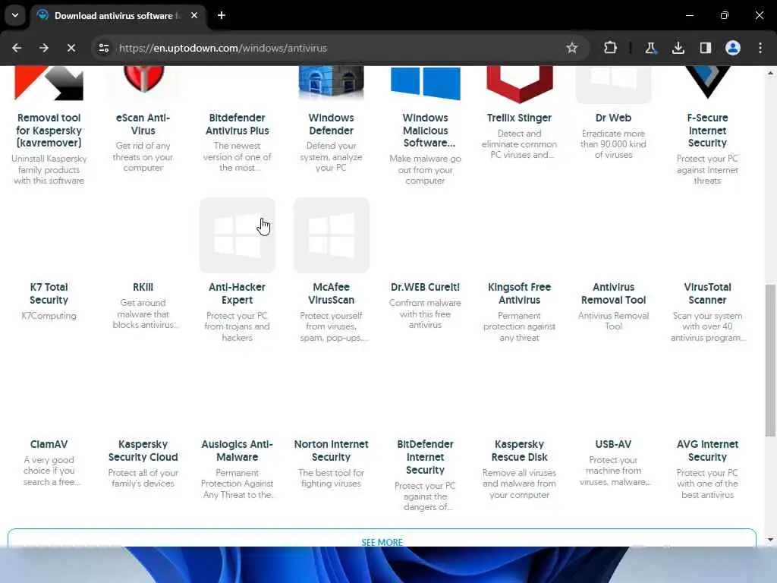This screenshot has width=777, height=583.
Task: Go forward to the next page
Action: coord(44,48)
